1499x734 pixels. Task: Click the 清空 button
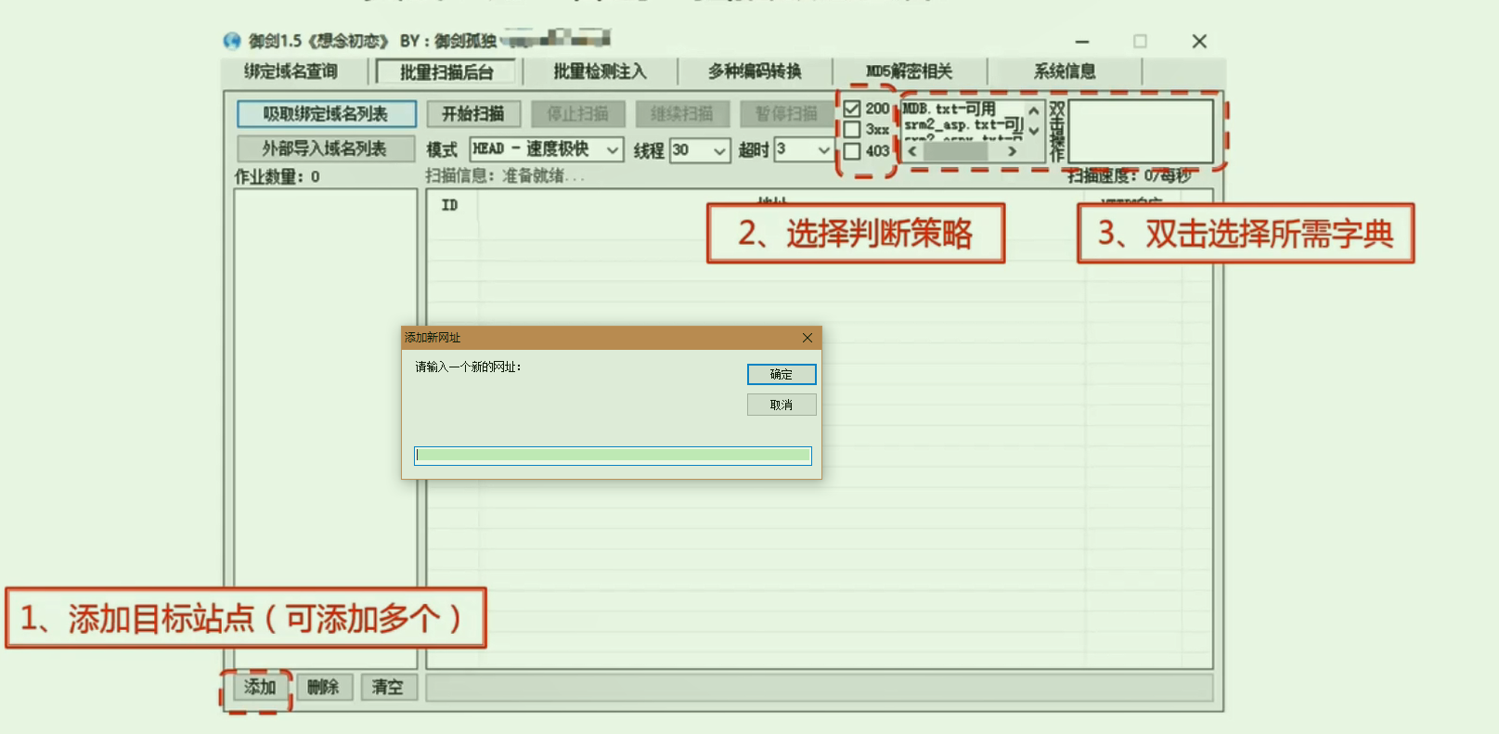388,688
